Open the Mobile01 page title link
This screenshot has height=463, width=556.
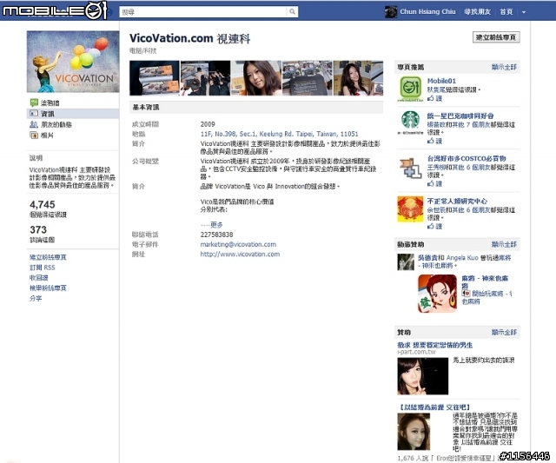click(x=441, y=81)
